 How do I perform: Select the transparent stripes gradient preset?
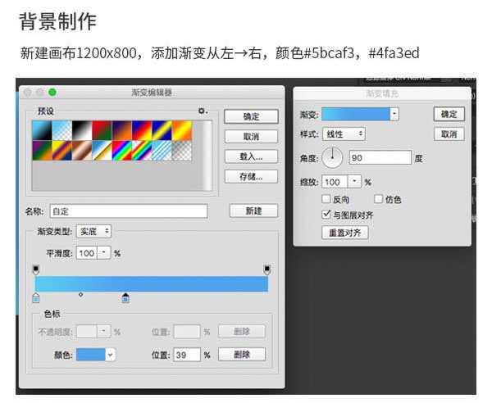tap(162, 151)
